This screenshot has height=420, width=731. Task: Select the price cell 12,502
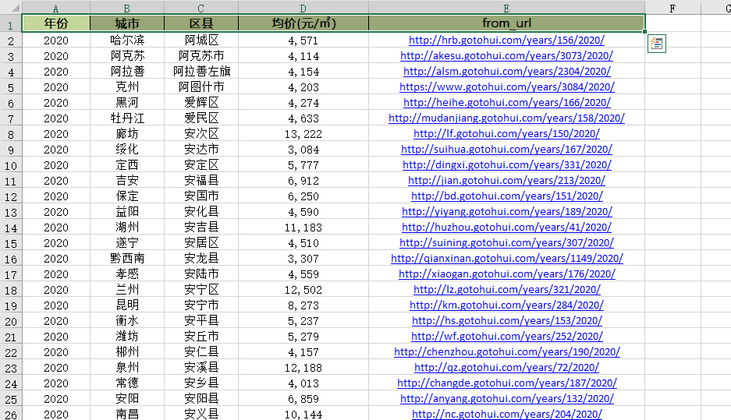[303, 290]
